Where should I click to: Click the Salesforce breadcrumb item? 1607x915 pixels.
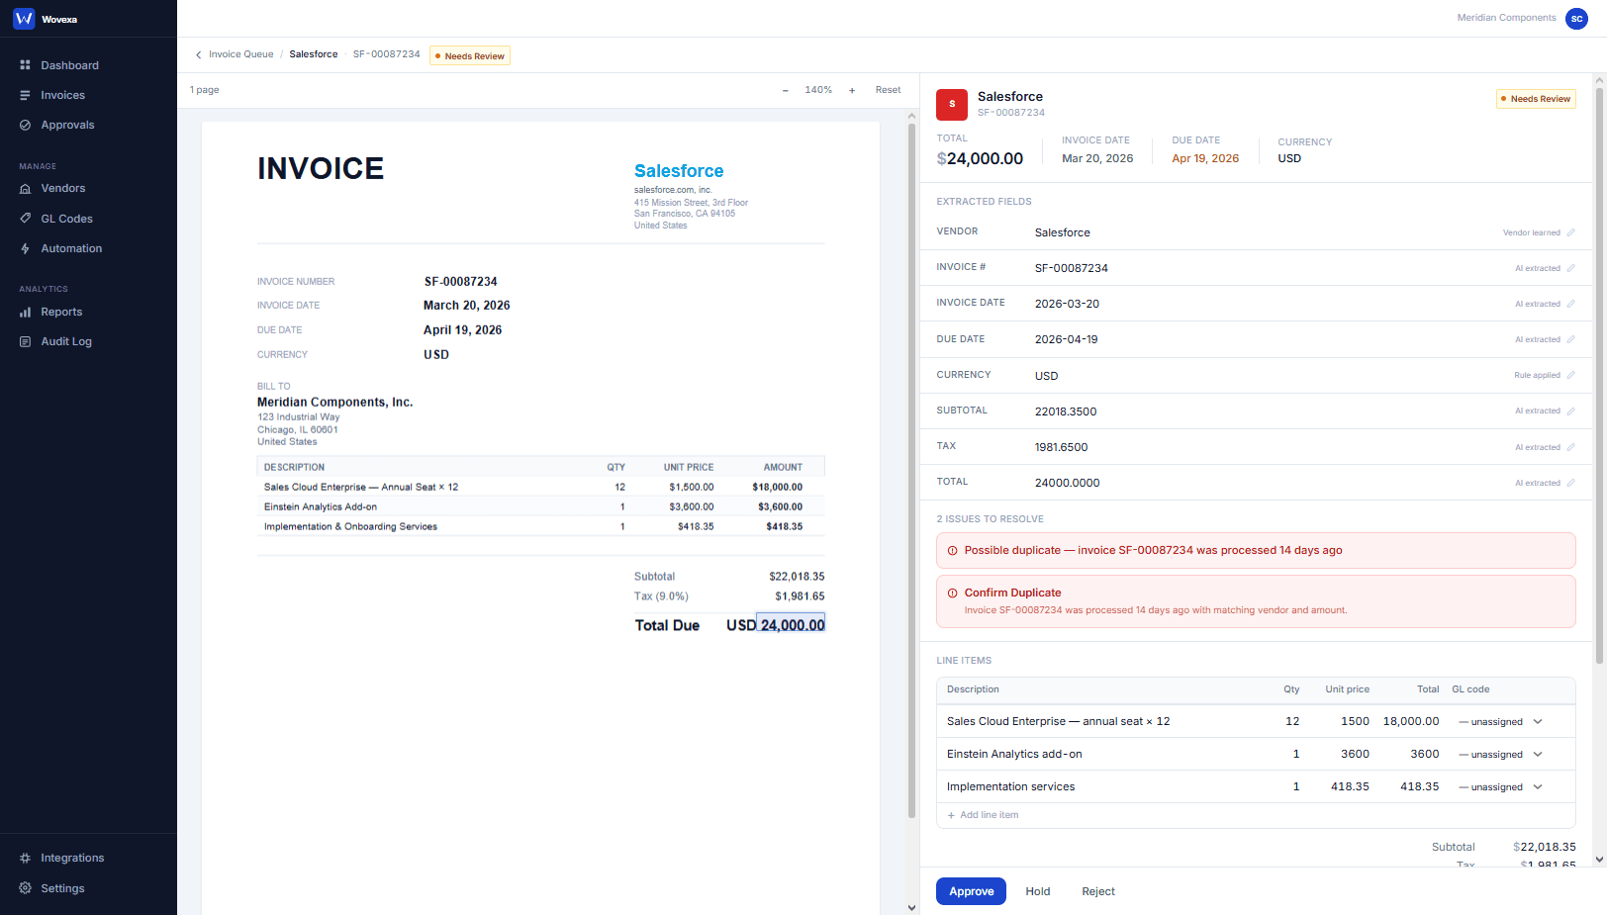click(x=314, y=54)
